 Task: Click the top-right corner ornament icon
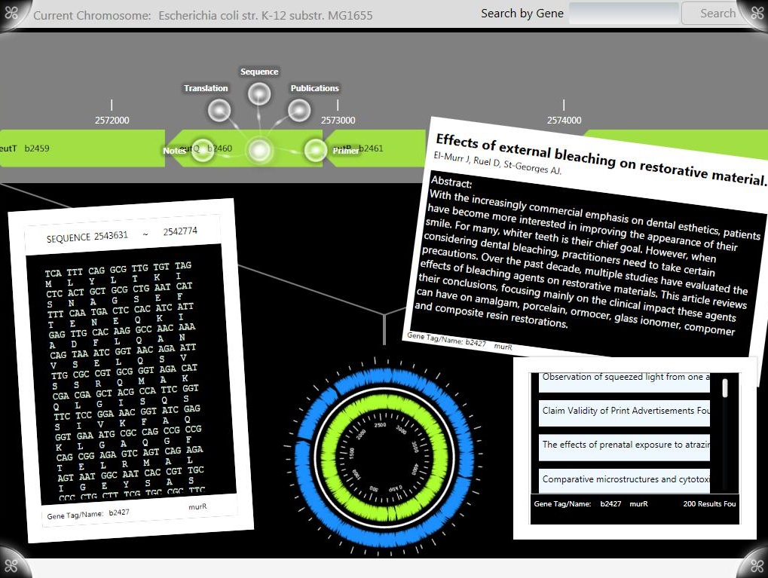coord(757,12)
